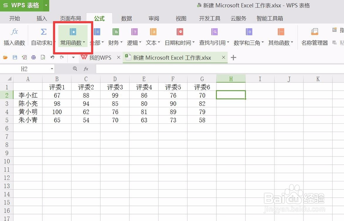Click the open file folder icon
Screen dimensions: 344x221
click(5, 57)
